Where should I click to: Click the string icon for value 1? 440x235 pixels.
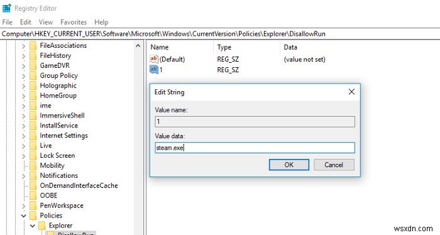(x=154, y=69)
